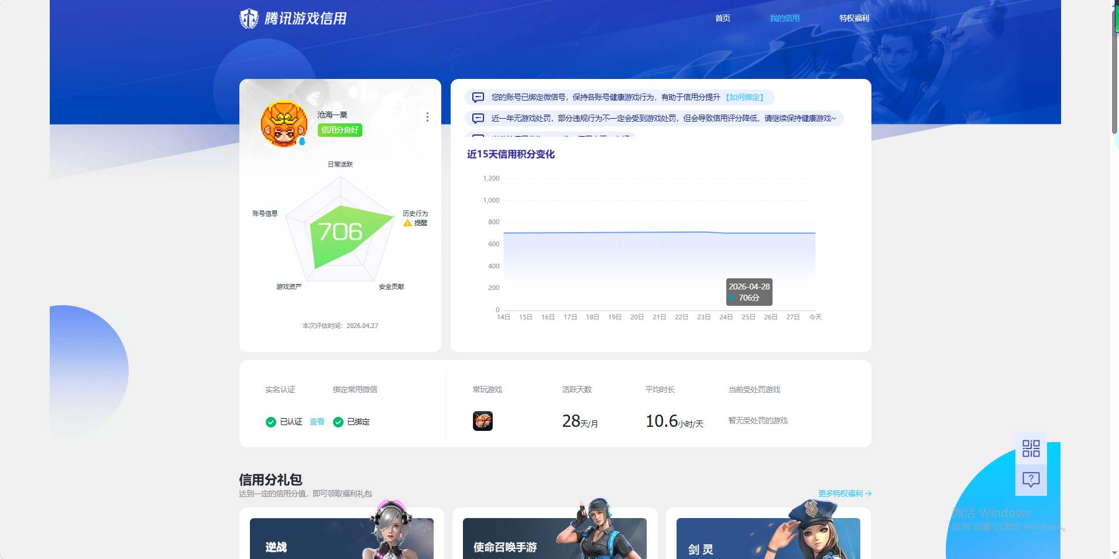Open the 更多特权福利 link

[845, 494]
